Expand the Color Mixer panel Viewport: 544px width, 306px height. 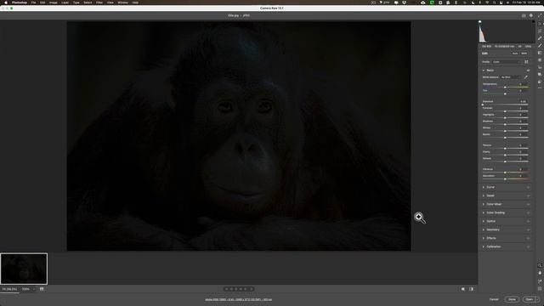coord(484,204)
